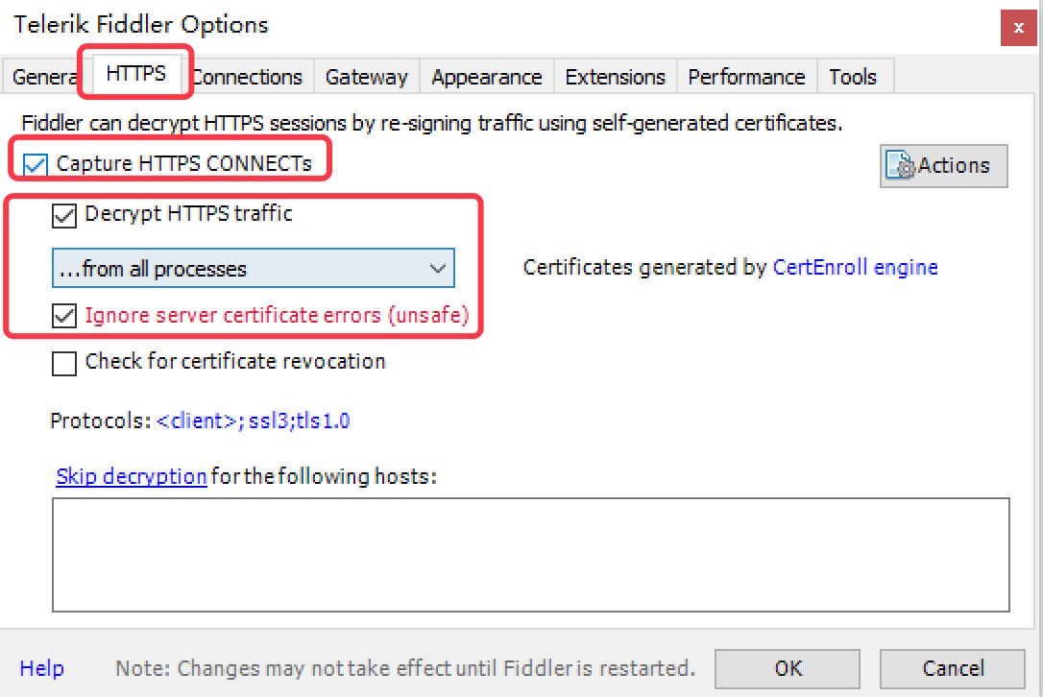Click the CertEnroll engine link
Screen dimensions: 1043x697
pyautogui.click(x=855, y=268)
